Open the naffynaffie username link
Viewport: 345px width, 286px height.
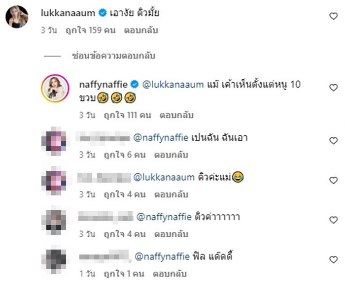pos(103,84)
